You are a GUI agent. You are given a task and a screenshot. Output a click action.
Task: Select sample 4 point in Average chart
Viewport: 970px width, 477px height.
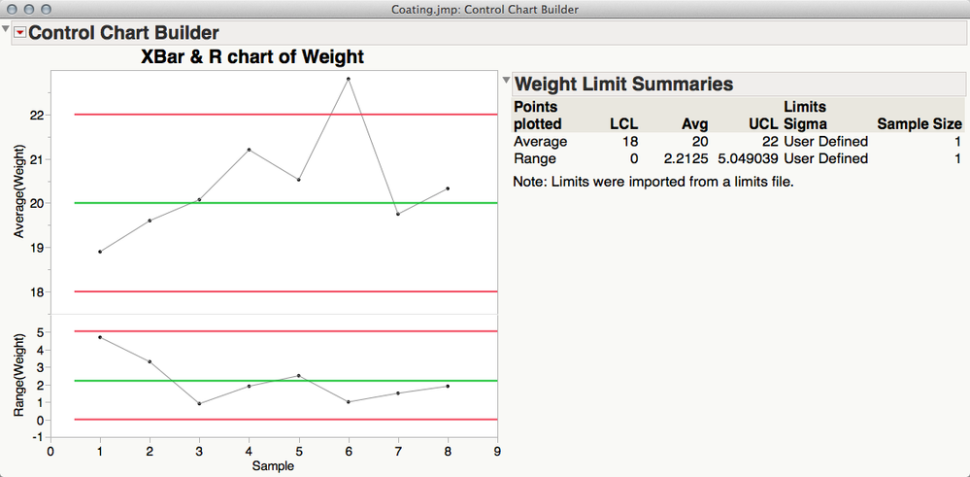point(249,150)
